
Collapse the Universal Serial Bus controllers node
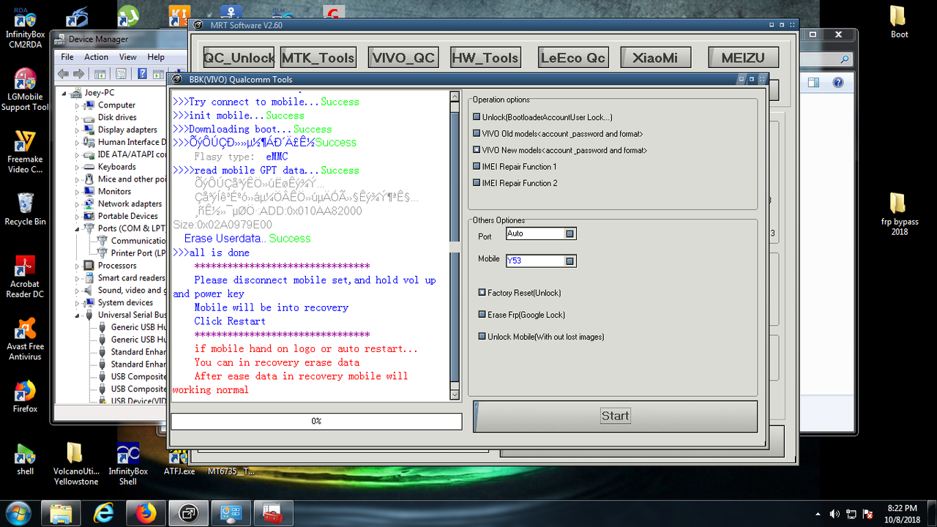click(78, 315)
